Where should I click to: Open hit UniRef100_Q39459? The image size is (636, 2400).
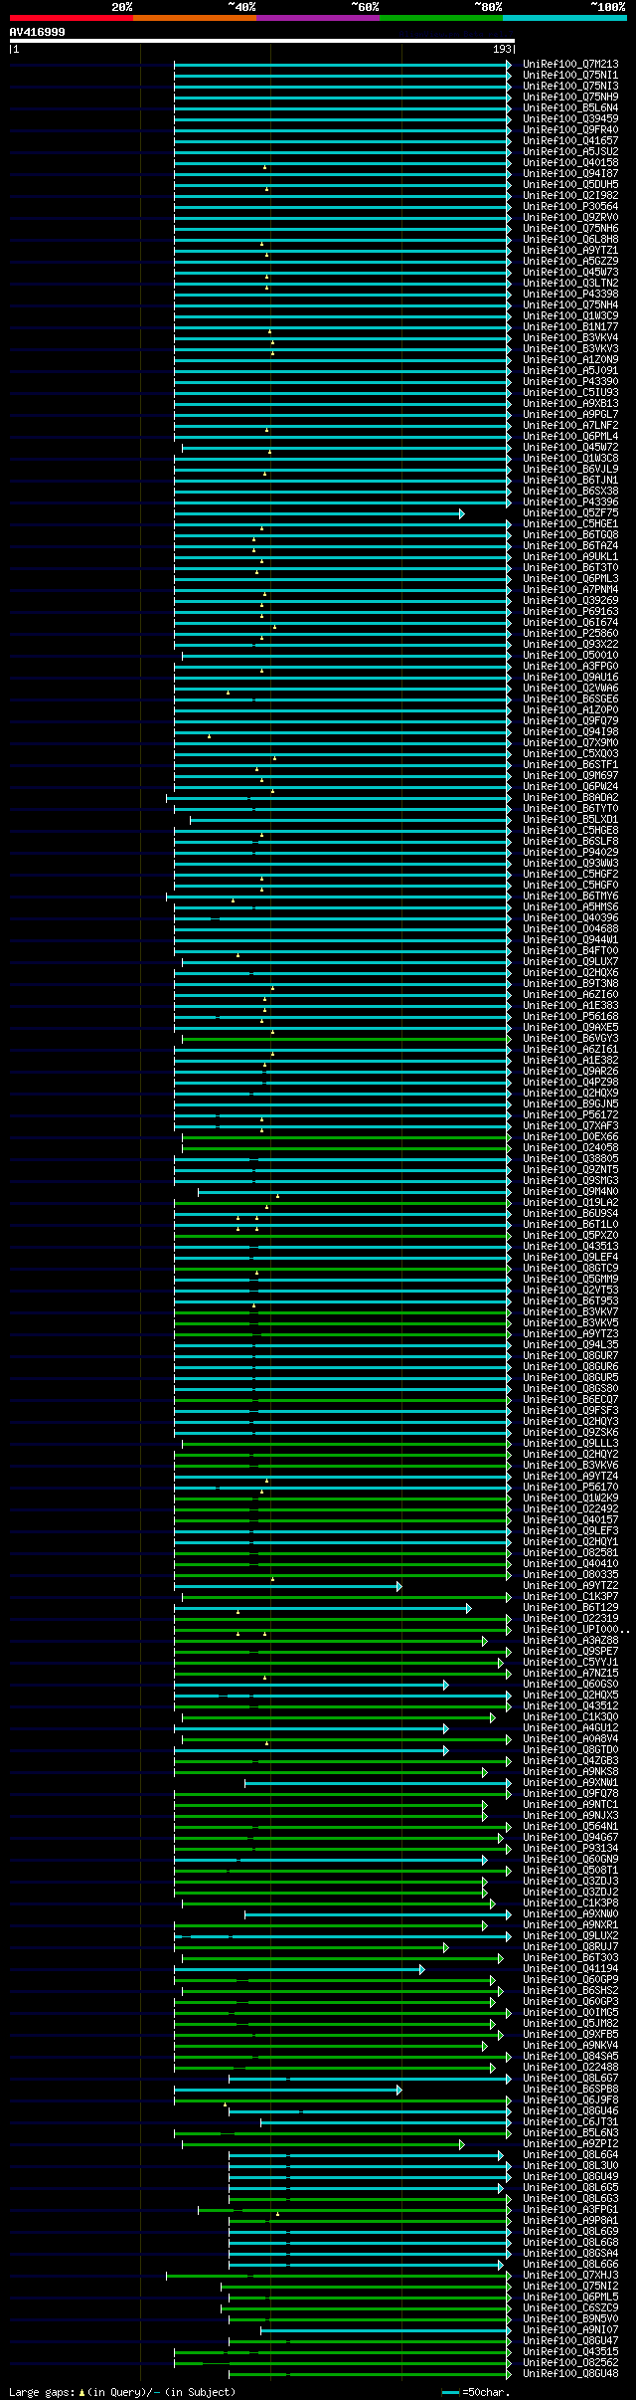click(570, 119)
